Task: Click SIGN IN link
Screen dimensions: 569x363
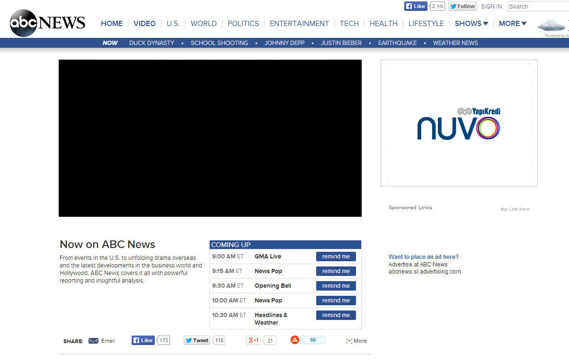Action: pyautogui.click(x=491, y=7)
